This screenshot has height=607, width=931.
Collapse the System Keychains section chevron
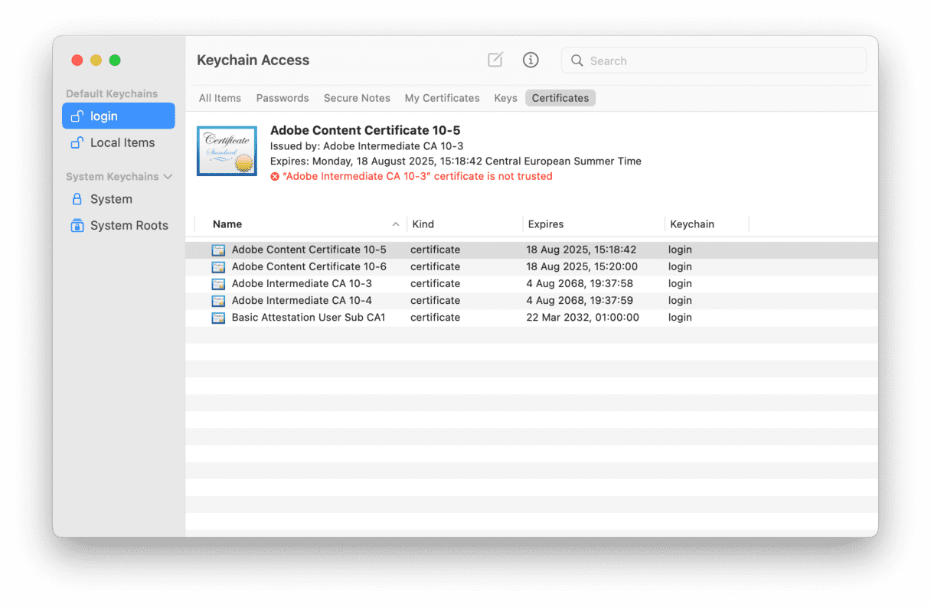(168, 177)
